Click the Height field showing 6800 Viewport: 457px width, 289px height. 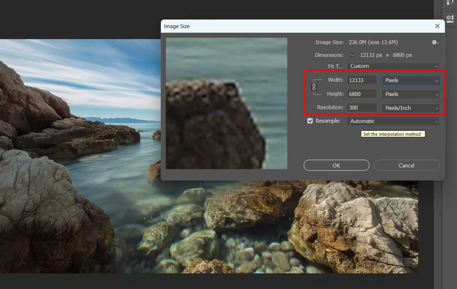pos(362,94)
